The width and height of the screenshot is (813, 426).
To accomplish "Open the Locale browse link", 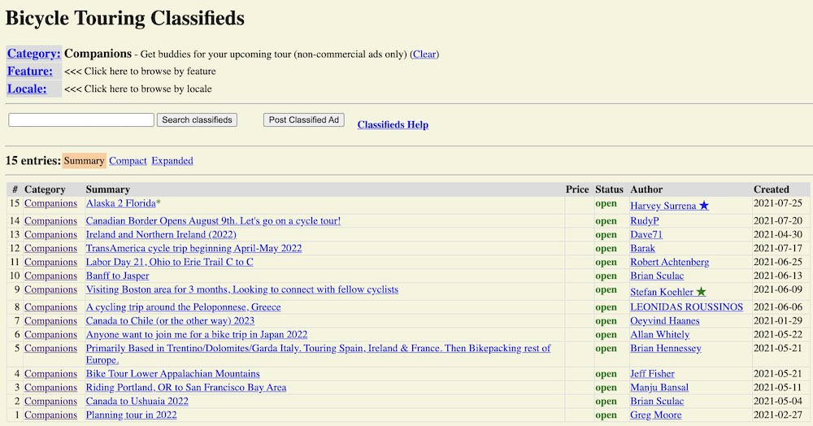I will pos(27,89).
